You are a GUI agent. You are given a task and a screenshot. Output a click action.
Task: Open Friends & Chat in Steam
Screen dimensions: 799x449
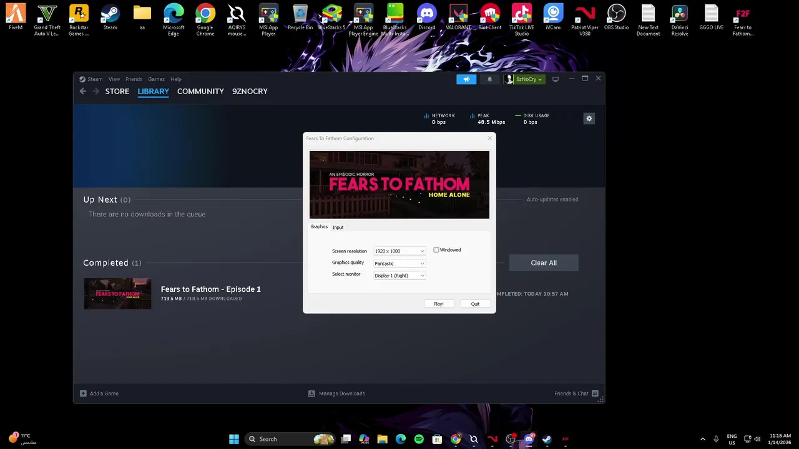(576, 393)
